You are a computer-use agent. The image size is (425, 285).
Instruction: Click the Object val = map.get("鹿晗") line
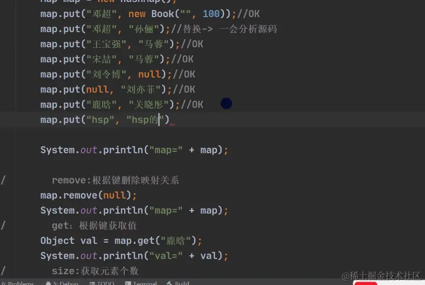click(121, 241)
